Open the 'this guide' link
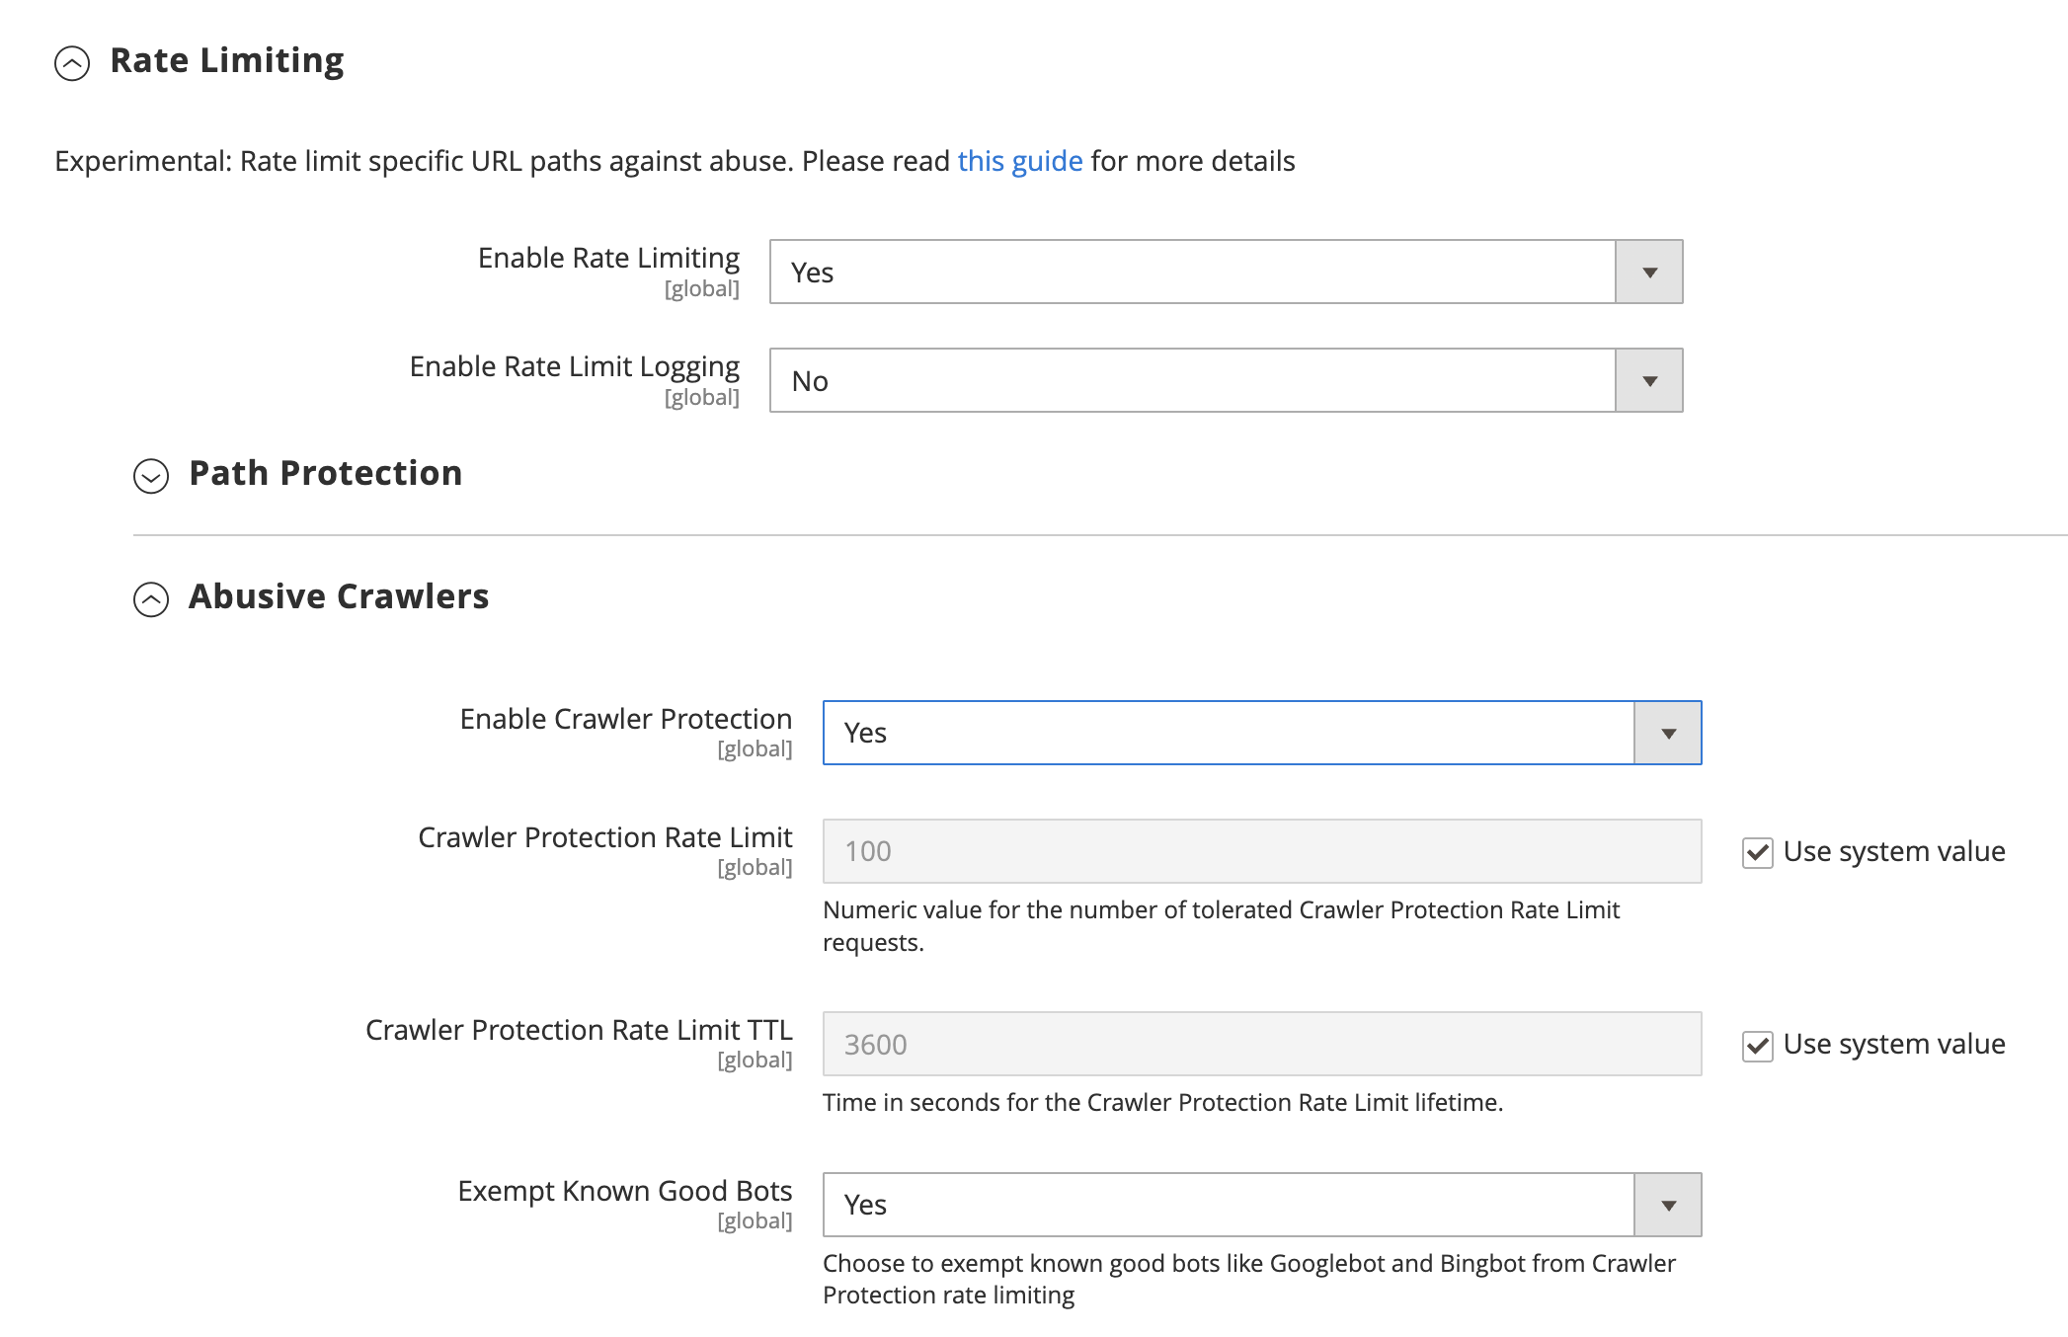 [1019, 161]
